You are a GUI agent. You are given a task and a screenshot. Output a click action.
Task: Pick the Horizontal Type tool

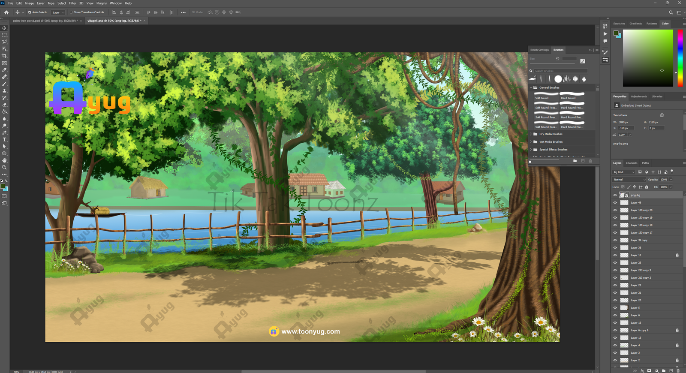point(4,140)
